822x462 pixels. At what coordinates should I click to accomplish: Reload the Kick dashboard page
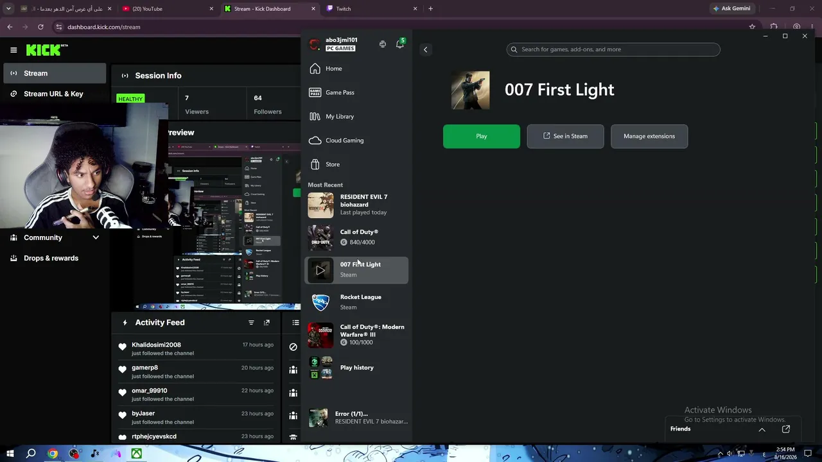click(40, 27)
